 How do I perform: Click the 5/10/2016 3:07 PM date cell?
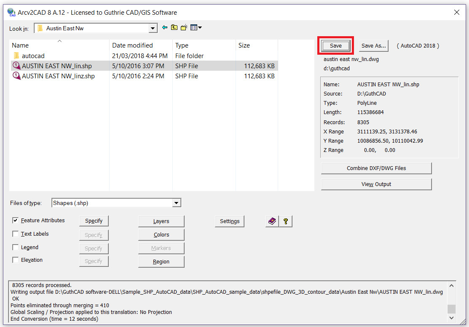138,66
